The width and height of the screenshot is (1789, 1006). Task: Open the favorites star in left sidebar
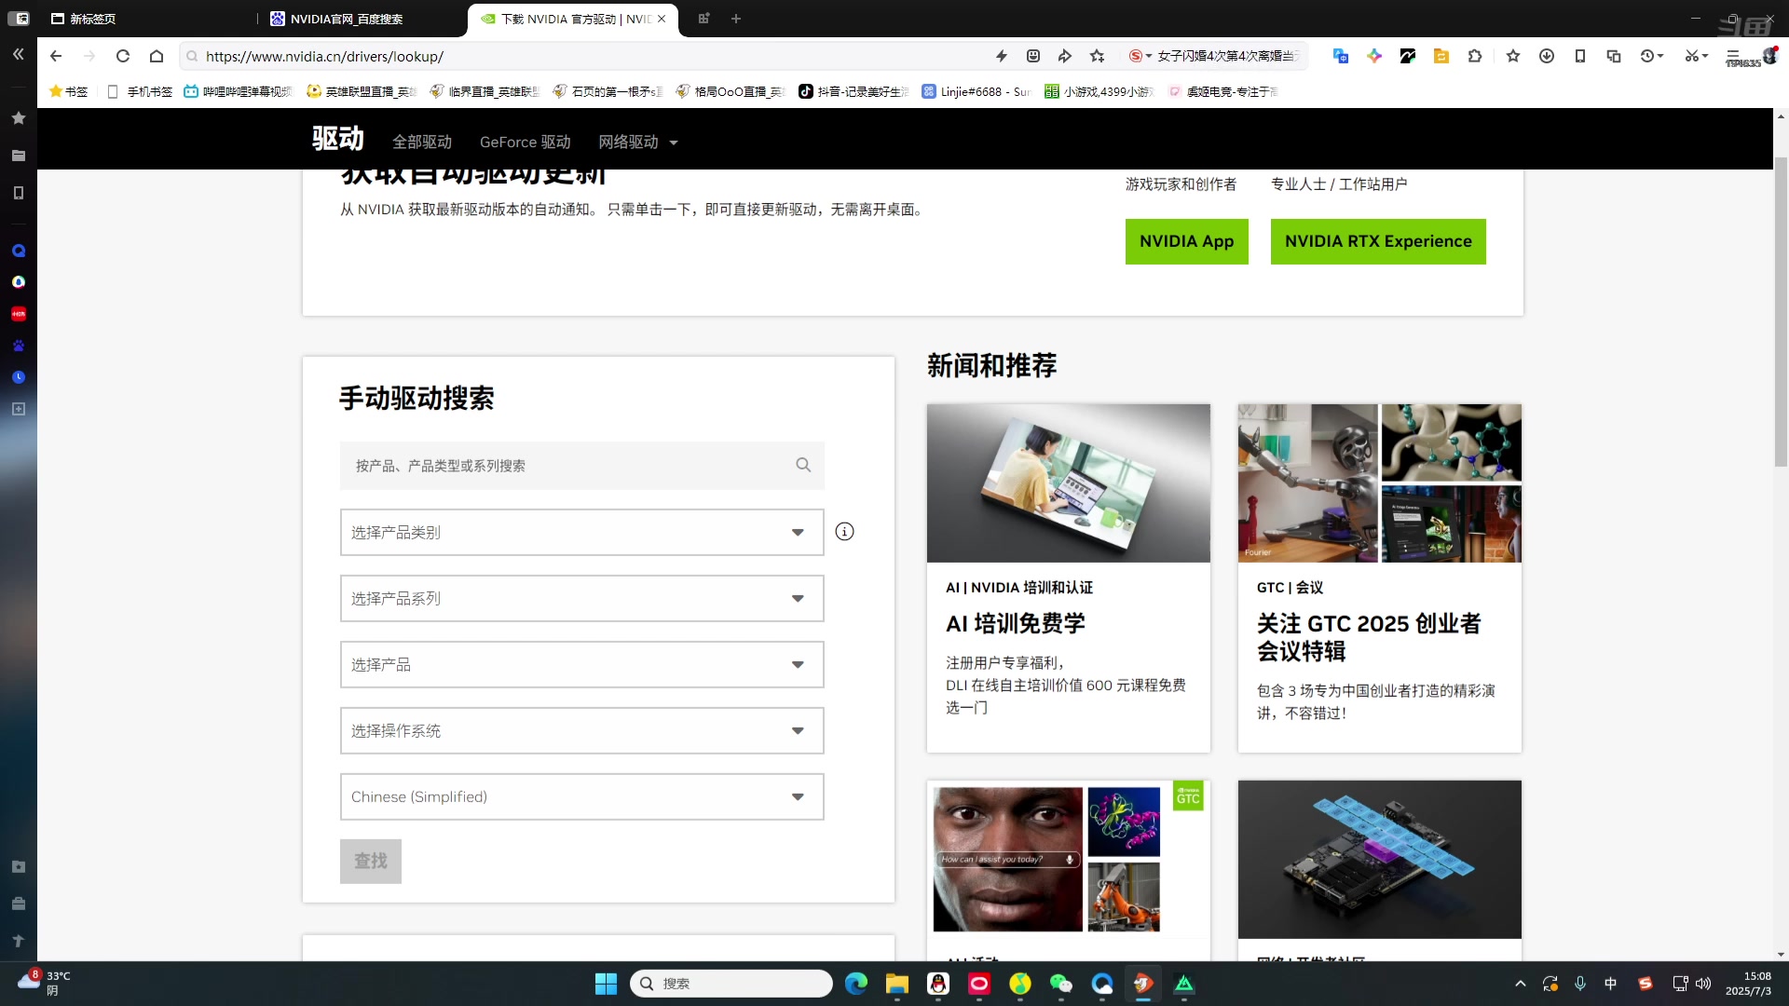(18, 118)
